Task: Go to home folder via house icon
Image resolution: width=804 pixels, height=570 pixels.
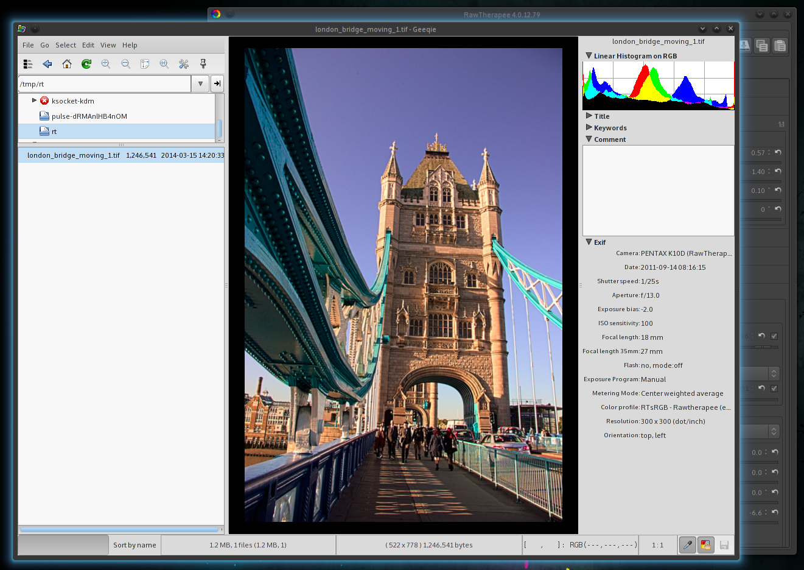Action: [67, 64]
